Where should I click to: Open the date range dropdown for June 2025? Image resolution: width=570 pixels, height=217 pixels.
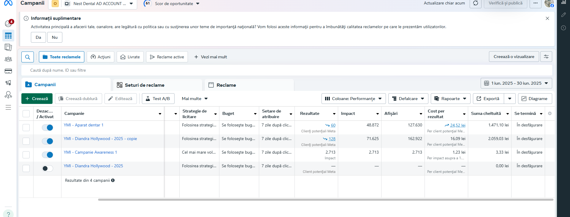516,83
